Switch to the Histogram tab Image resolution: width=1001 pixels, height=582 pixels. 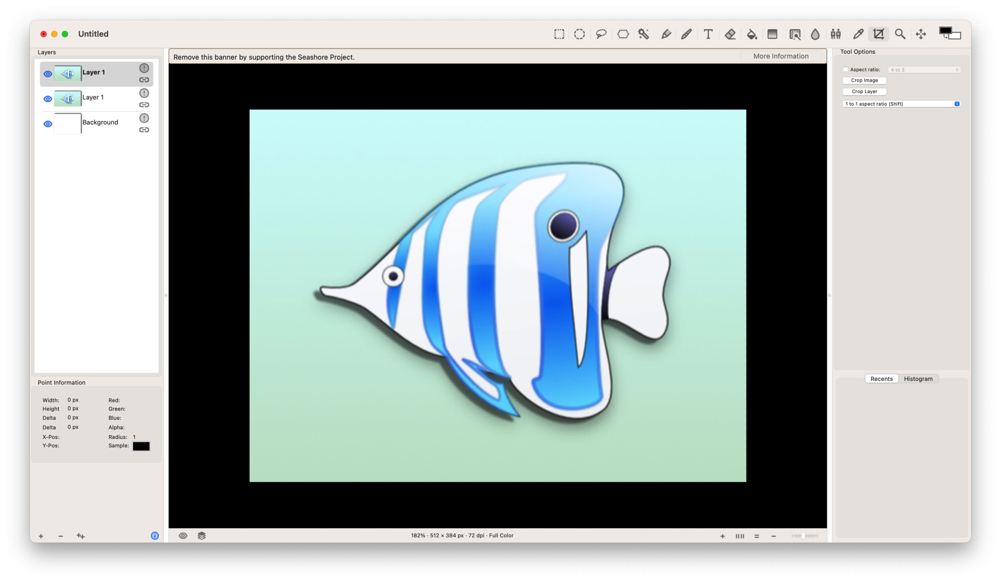tap(918, 379)
